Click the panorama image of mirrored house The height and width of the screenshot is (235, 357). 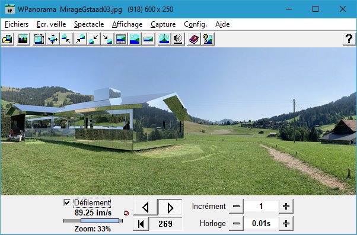(x=179, y=121)
